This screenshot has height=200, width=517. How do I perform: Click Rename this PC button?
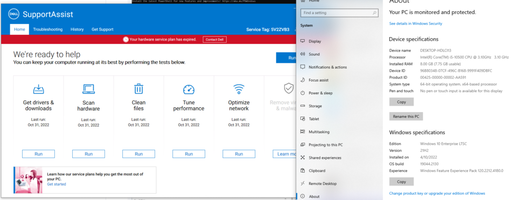click(x=406, y=116)
